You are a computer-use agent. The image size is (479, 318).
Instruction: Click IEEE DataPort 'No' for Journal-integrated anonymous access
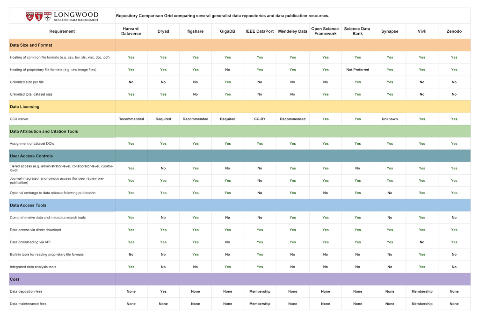[x=260, y=181]
